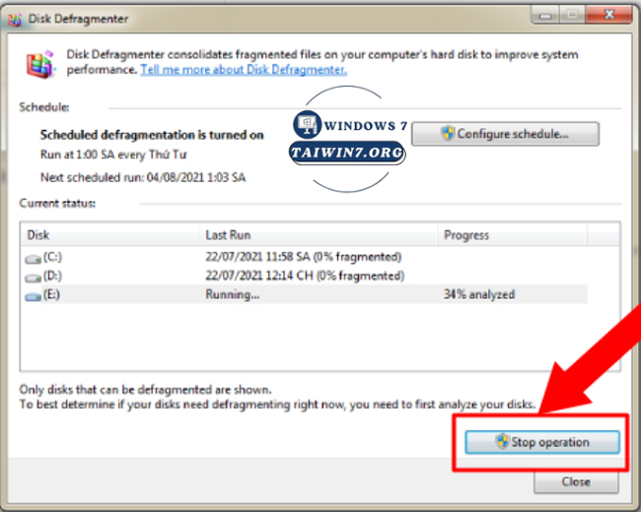The image size is (641, 512).
Task: Click the C: drive icon
Action: (x=34, y=258)
